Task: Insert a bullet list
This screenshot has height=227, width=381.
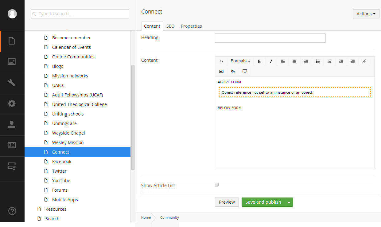Action: pos(318,61)
